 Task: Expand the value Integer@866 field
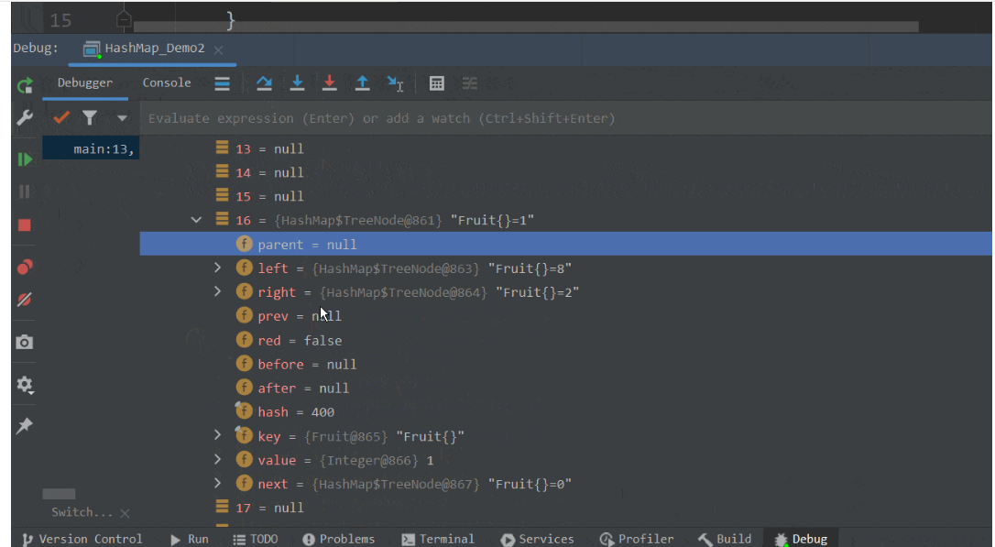click(x=218, y=459)
